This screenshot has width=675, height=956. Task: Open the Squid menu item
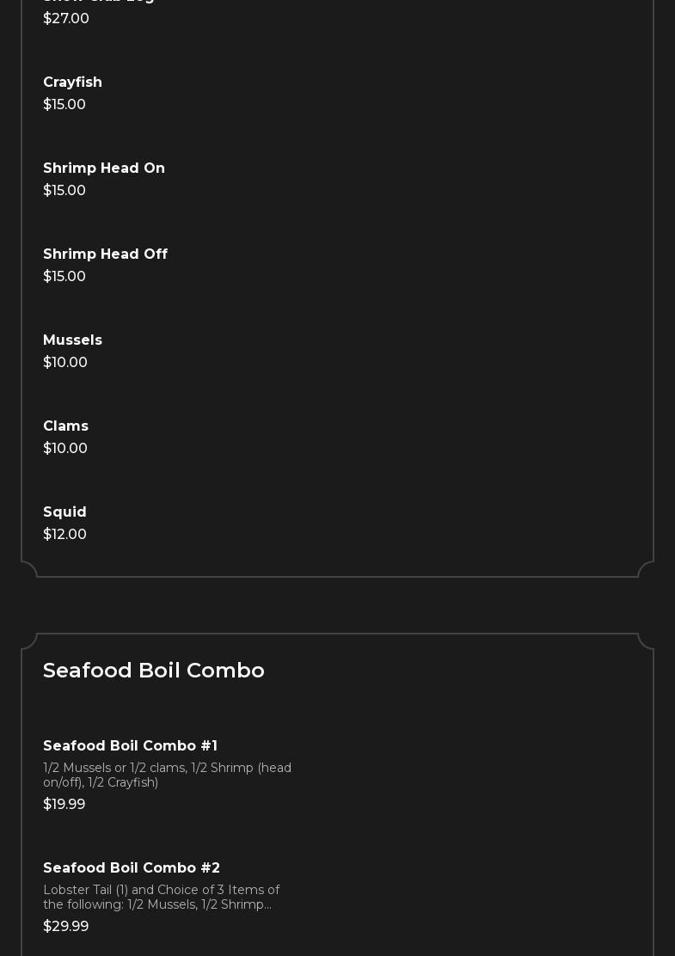point(64,512)
